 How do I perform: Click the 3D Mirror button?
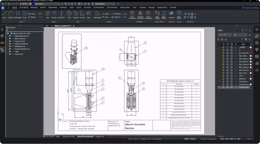(x=116, y=17)
